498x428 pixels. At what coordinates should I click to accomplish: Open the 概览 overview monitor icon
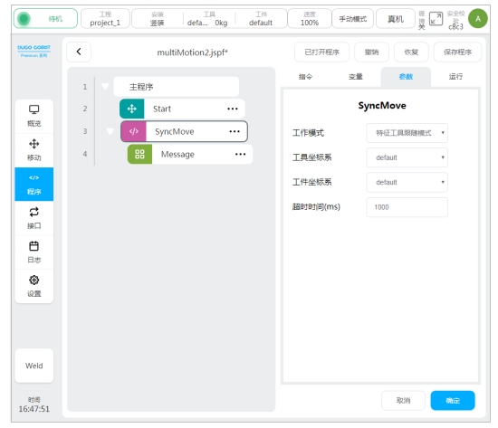34,109
